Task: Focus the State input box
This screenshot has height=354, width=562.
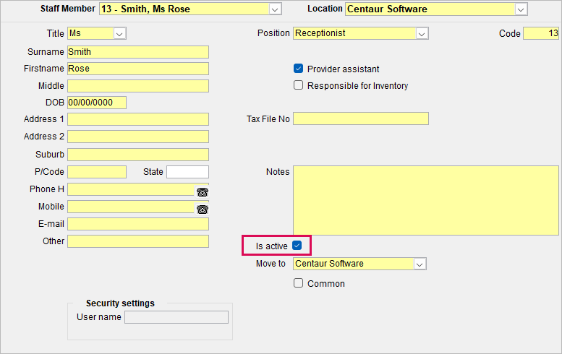Action: [187, 172]
